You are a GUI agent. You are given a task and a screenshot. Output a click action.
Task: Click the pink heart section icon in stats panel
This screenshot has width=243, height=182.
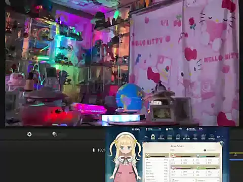coord(173,167)
